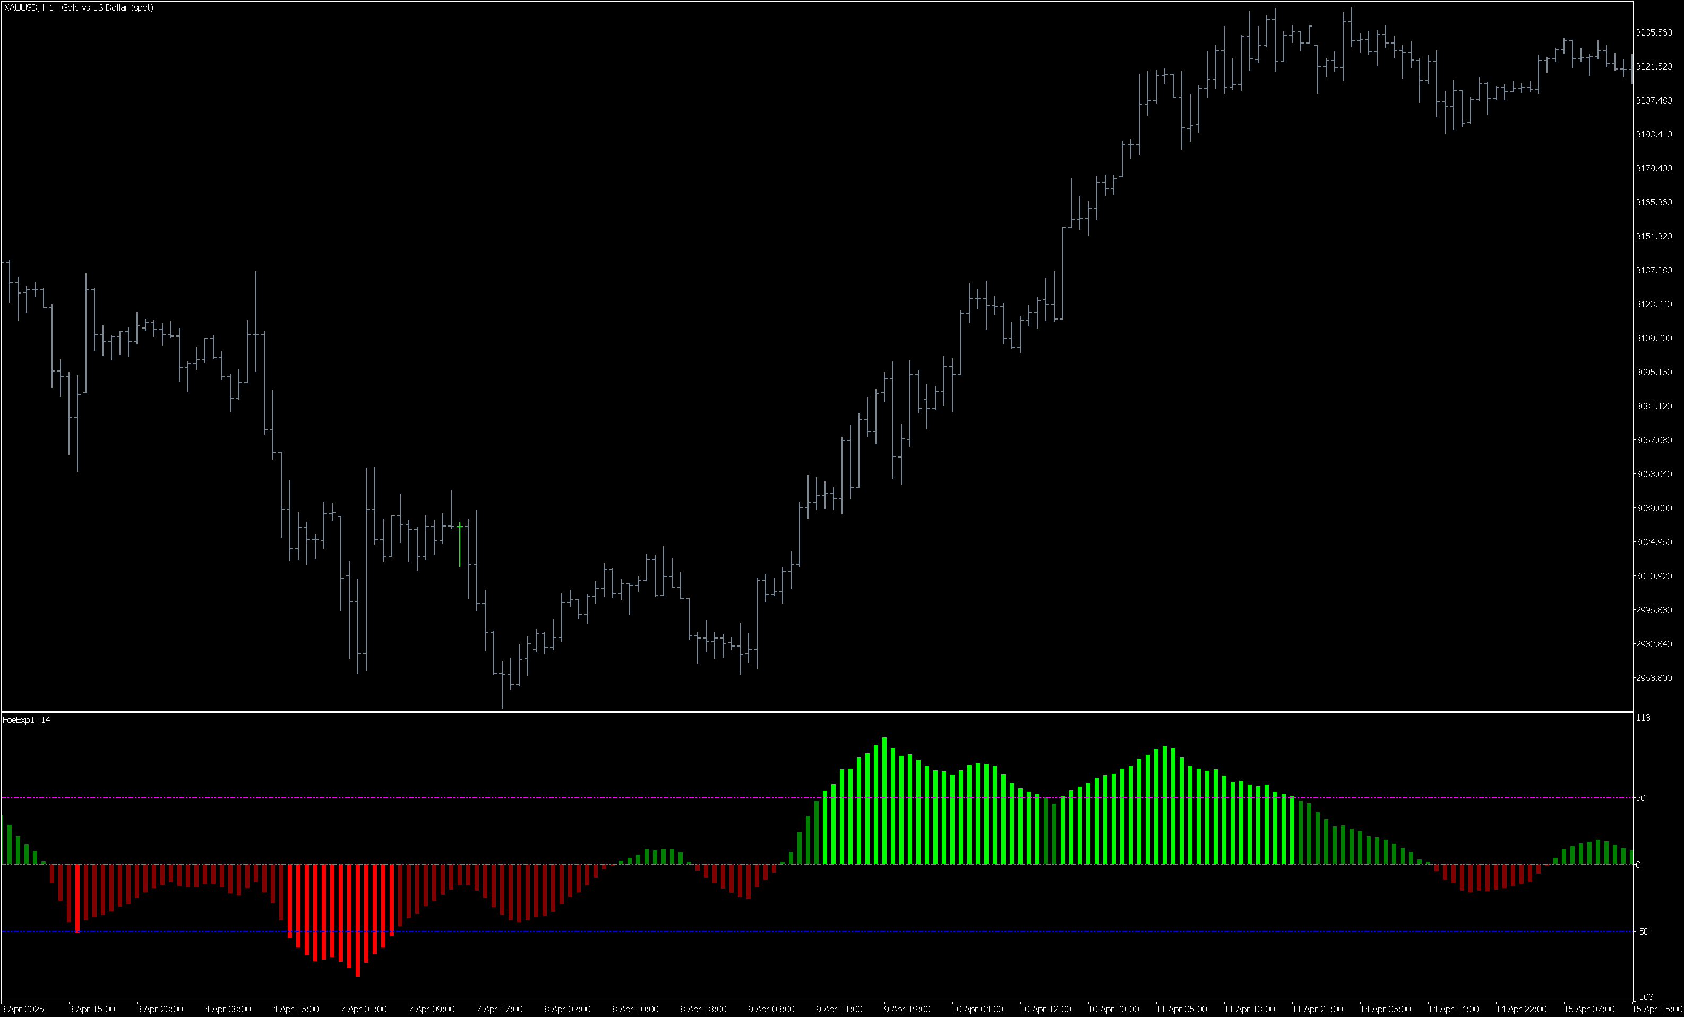Click price label 2968.800 on the scale
The image size is (1684, 1017).
pyautogui.click(x=1653, y=678)
